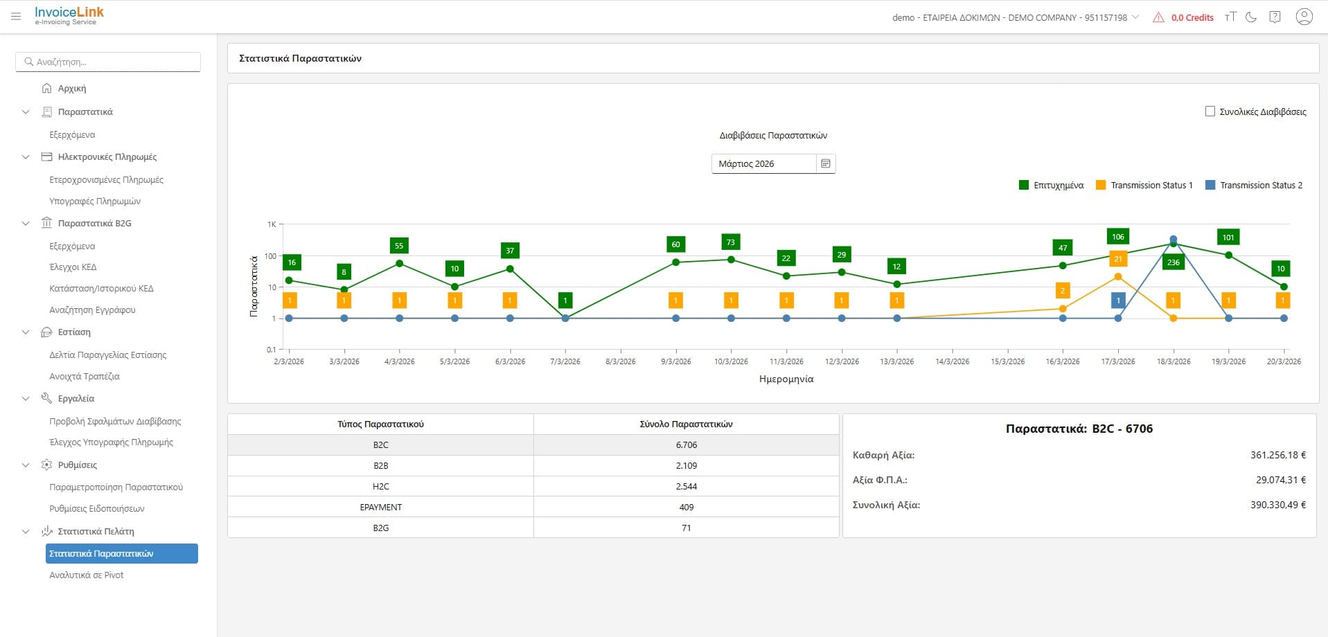The image size is (1328, 637).
Task: Open the hamburger menu icon
Action: point(16,17)
